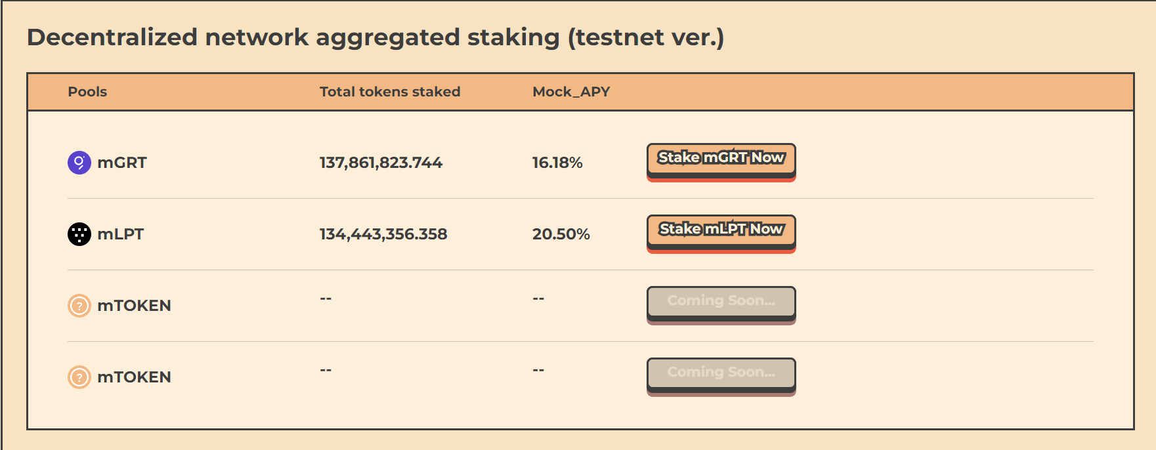This screenshot has height=450, width=1156.
Task: Click the lower mTOKEN pool label
Action: pyautogui.click(x=134, y=377)
